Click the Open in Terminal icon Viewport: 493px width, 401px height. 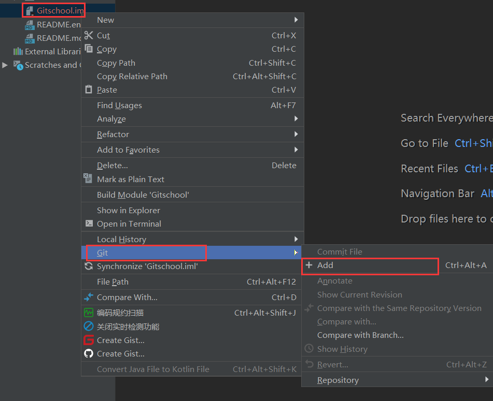89,224
